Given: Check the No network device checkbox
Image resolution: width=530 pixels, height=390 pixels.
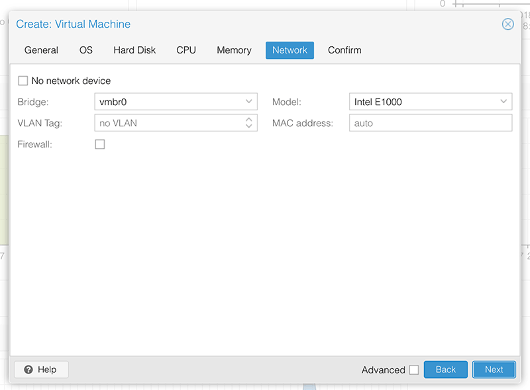Looking at the screenshot, I should point(23,81).
